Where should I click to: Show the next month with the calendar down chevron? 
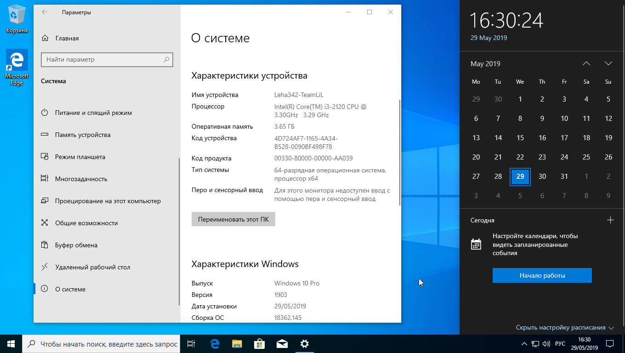(x=608, y=63)
